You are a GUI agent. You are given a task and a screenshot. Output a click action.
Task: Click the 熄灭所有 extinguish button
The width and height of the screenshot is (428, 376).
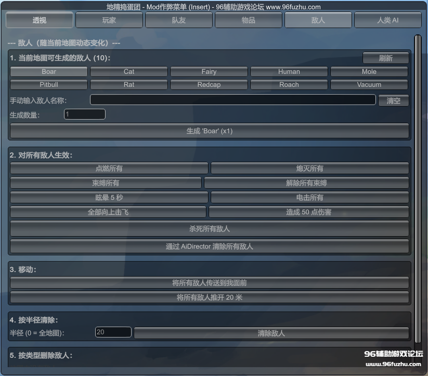click(310, 168)
